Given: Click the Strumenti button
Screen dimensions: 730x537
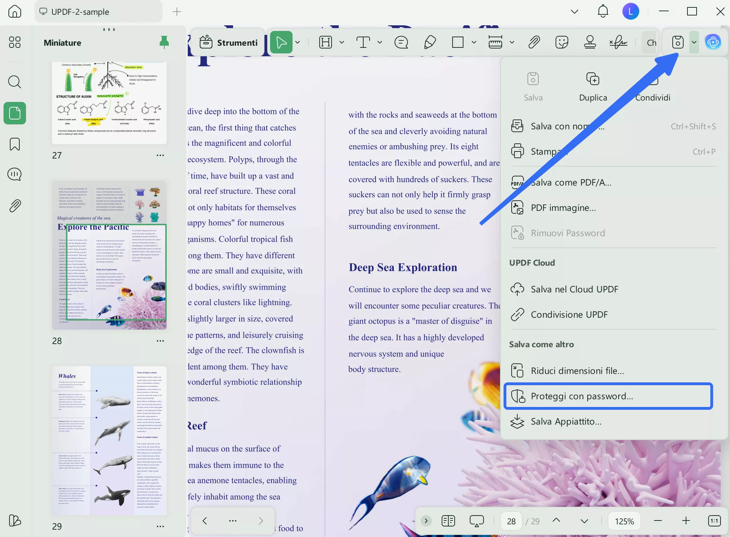Looking at the screenshot, I should (229, 43).
